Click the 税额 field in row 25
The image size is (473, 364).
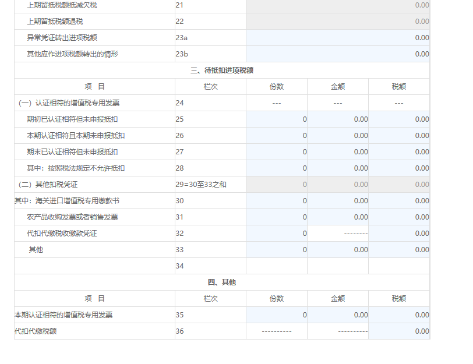point(399,119)
